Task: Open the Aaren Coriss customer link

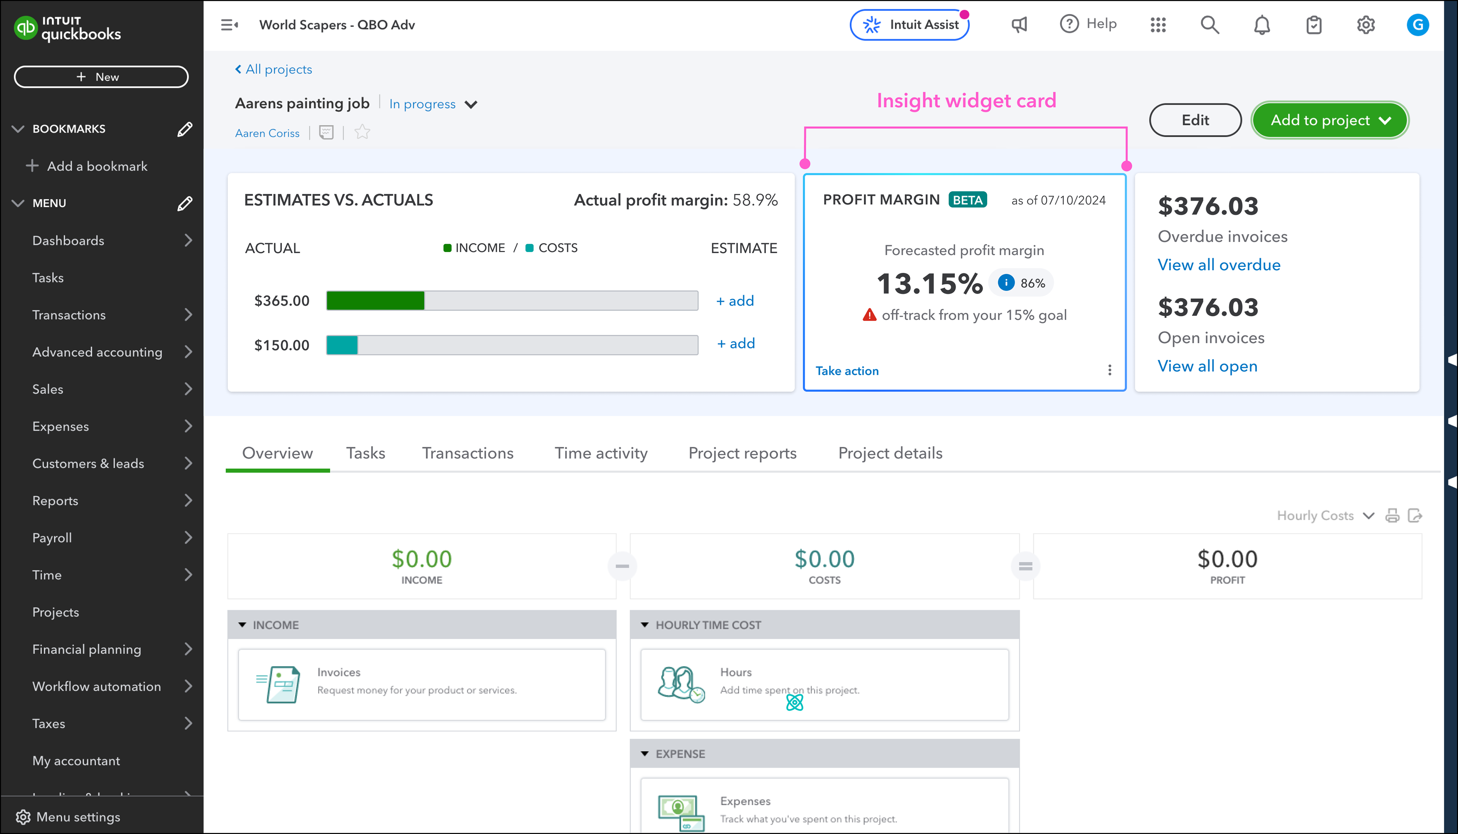Action: pos(267,133)
